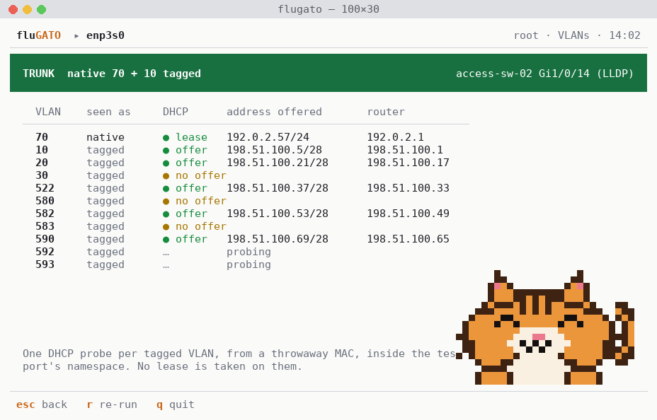The image size is (657, 420).
Task: Go back with the esc back shortcut
Action: [42, 404]
